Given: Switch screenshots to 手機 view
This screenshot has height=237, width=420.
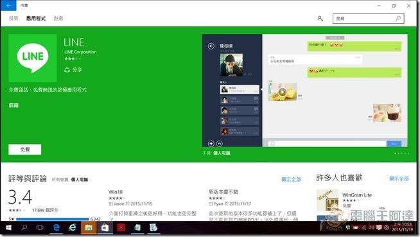Looking at the screenshot, I should click(207, 153).
